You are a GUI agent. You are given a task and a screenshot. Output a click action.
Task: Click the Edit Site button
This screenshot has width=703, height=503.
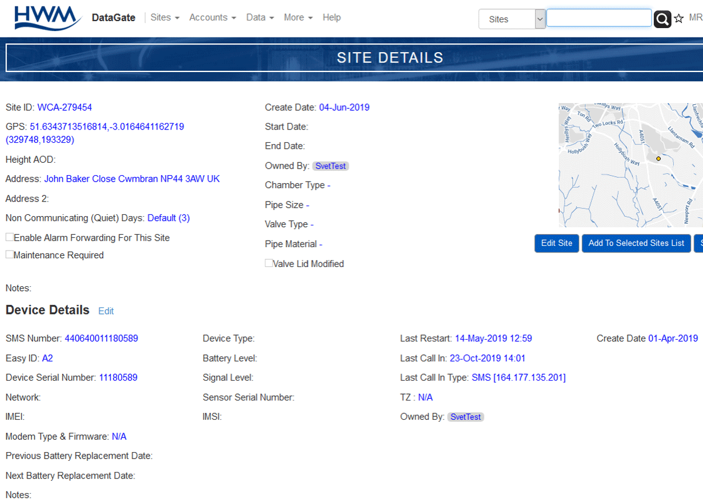tap(557, 243)
